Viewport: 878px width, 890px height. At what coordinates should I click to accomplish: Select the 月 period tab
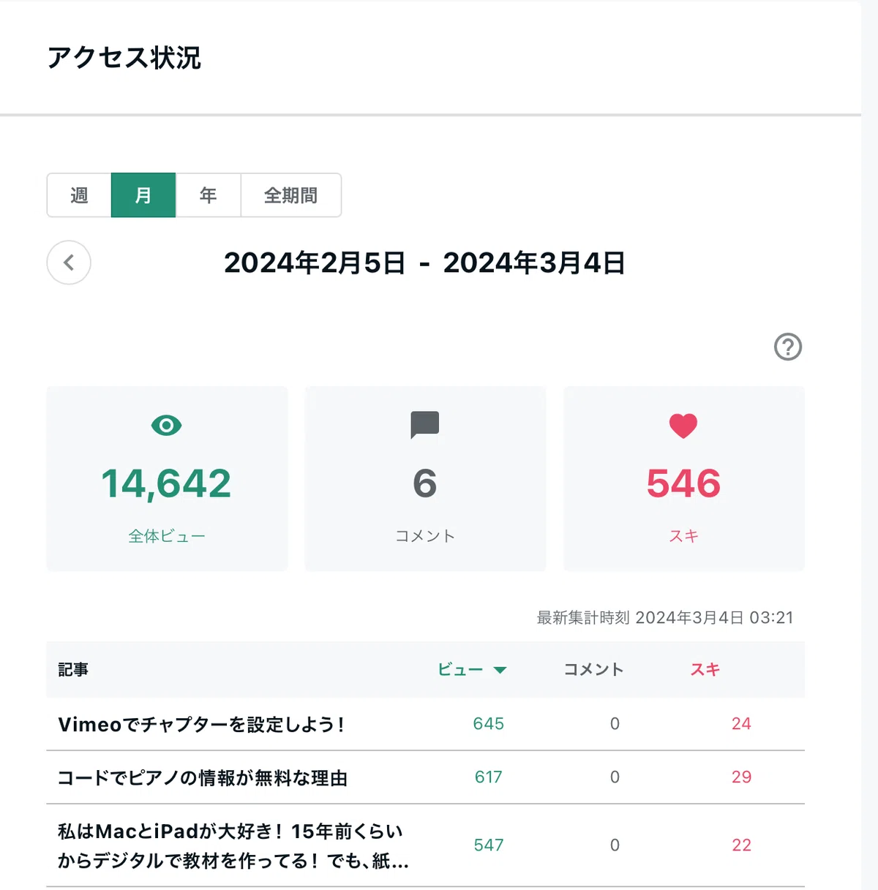(x=143, y=195)
